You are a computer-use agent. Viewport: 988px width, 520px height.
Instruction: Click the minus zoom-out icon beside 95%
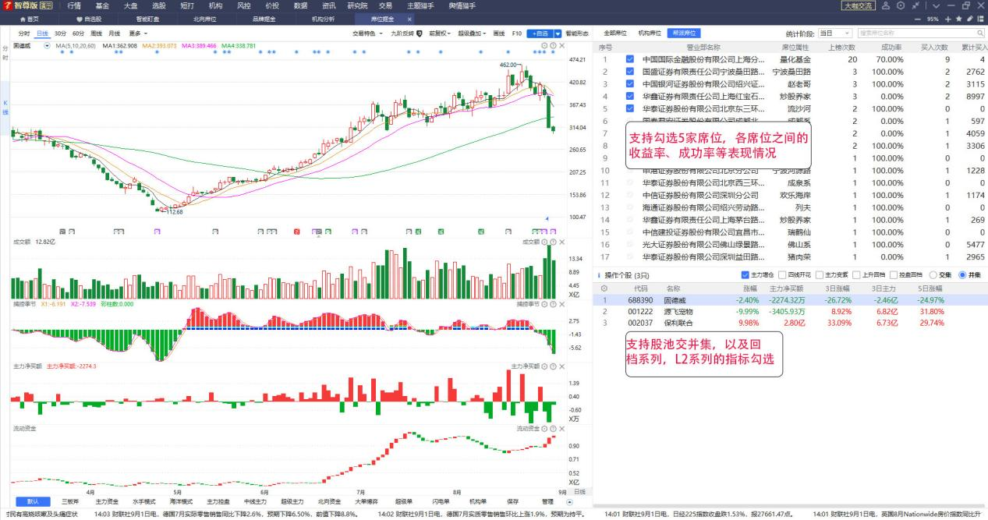pos(918,19)
